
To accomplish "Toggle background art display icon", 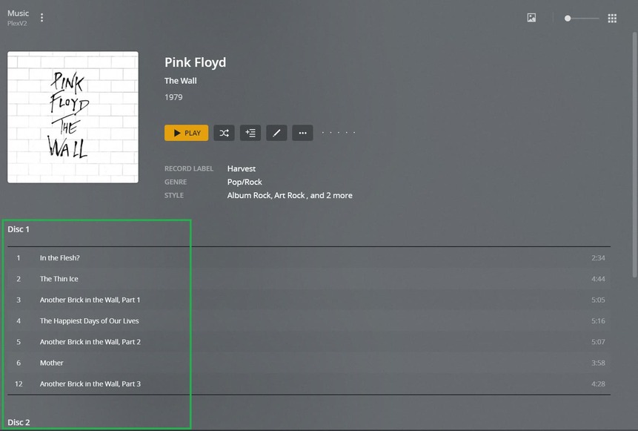I will click(x=531, y=18).
